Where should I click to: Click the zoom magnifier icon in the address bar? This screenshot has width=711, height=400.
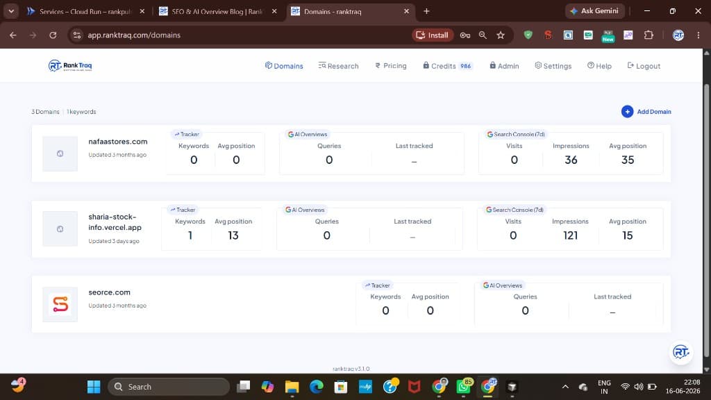click(x=483, y=35)
